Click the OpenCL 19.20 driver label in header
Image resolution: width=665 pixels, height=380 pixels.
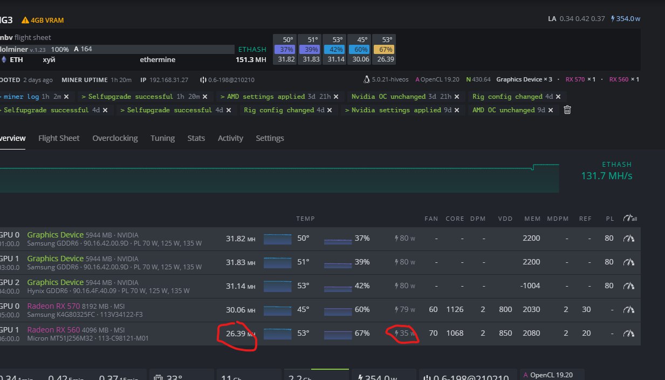(x=437, y=80)
